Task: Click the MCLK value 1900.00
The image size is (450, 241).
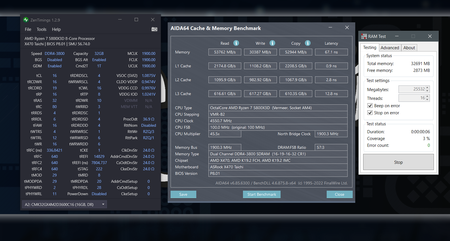Action: [x=148, y=53]
